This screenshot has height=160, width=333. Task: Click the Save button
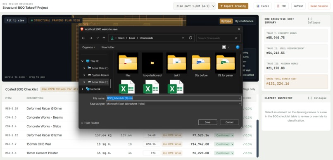click(x=207, y=122)
